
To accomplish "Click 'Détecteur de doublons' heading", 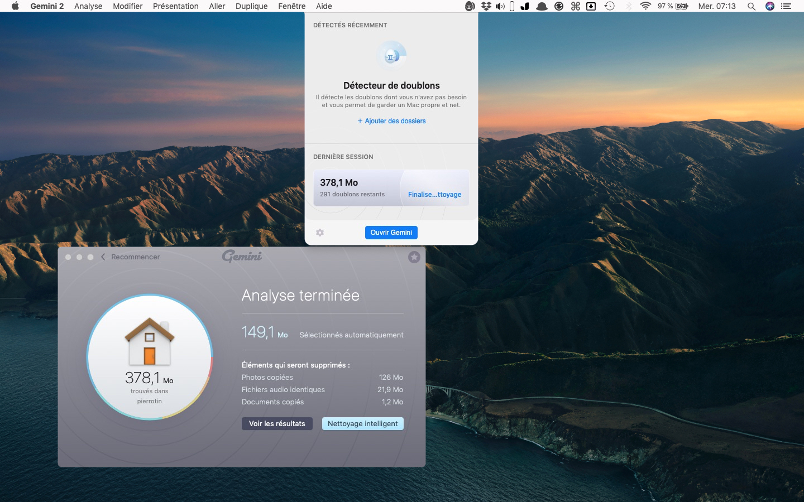I will [x=391, y=85].
